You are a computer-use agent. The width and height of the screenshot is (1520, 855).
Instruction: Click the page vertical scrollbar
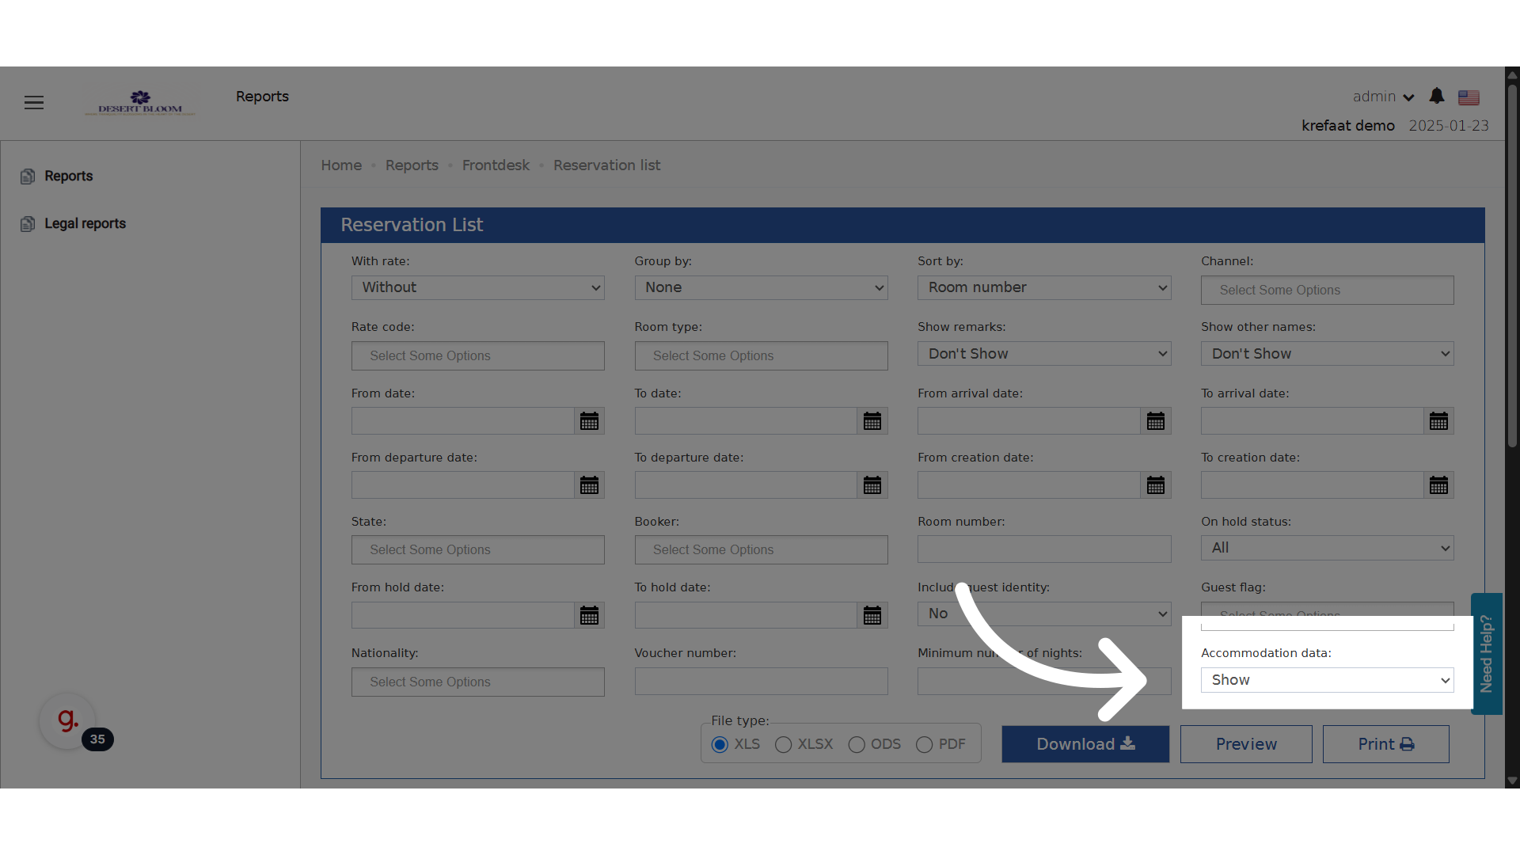[1512, 265]
